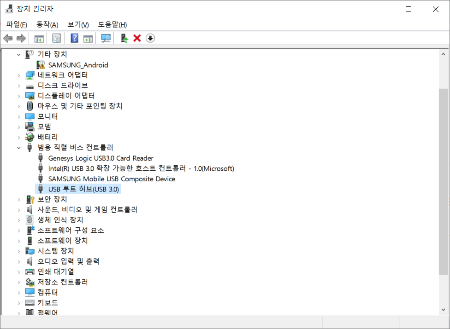Expand 사운드, 비디오 및 게임 컨트롤러

point(18,210)
